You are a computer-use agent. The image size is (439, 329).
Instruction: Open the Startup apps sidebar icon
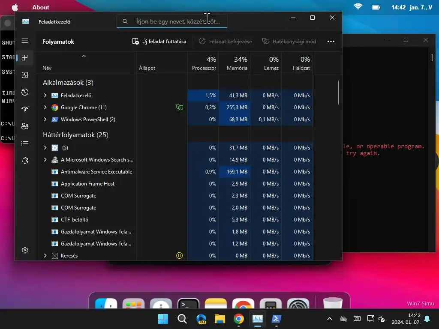click(25, 109)
